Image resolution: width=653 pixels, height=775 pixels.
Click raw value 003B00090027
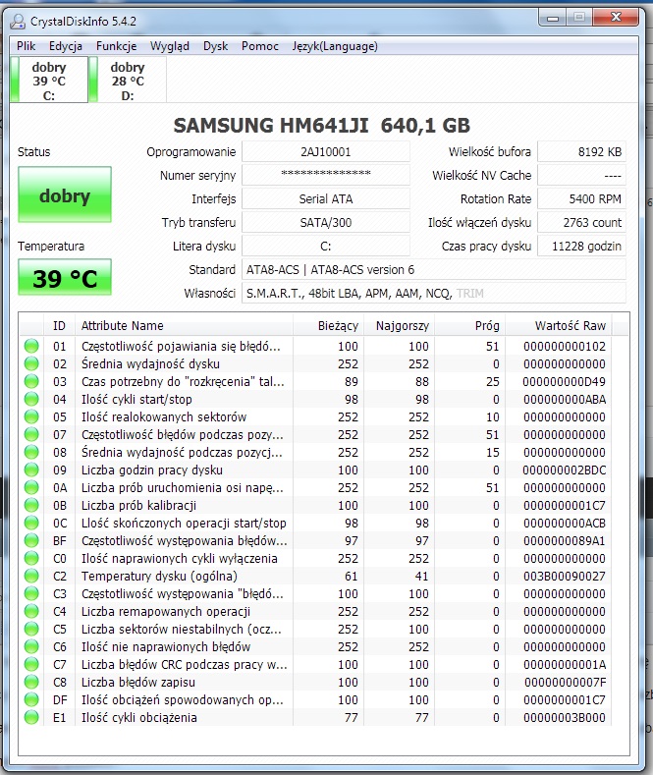(564, 576)
